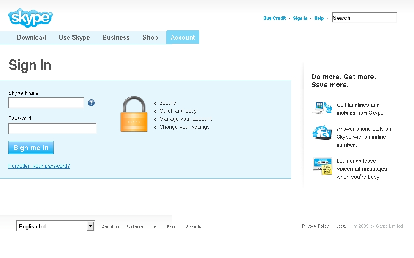Click the Skype logo
This screenshot has width=414, height=258.
(30, 18)
